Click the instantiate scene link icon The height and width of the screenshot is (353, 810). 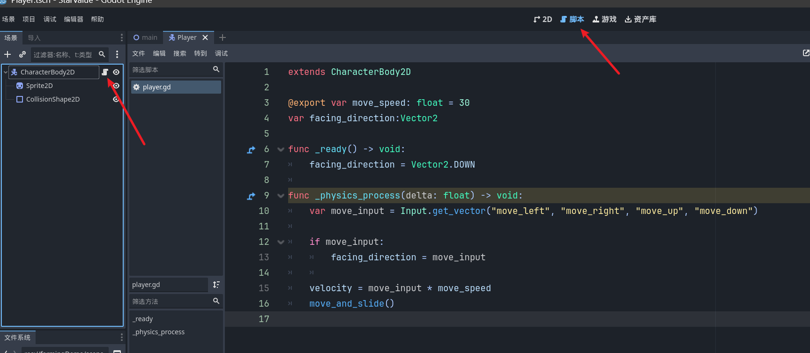pyautogui.click(x=22, y=54)
